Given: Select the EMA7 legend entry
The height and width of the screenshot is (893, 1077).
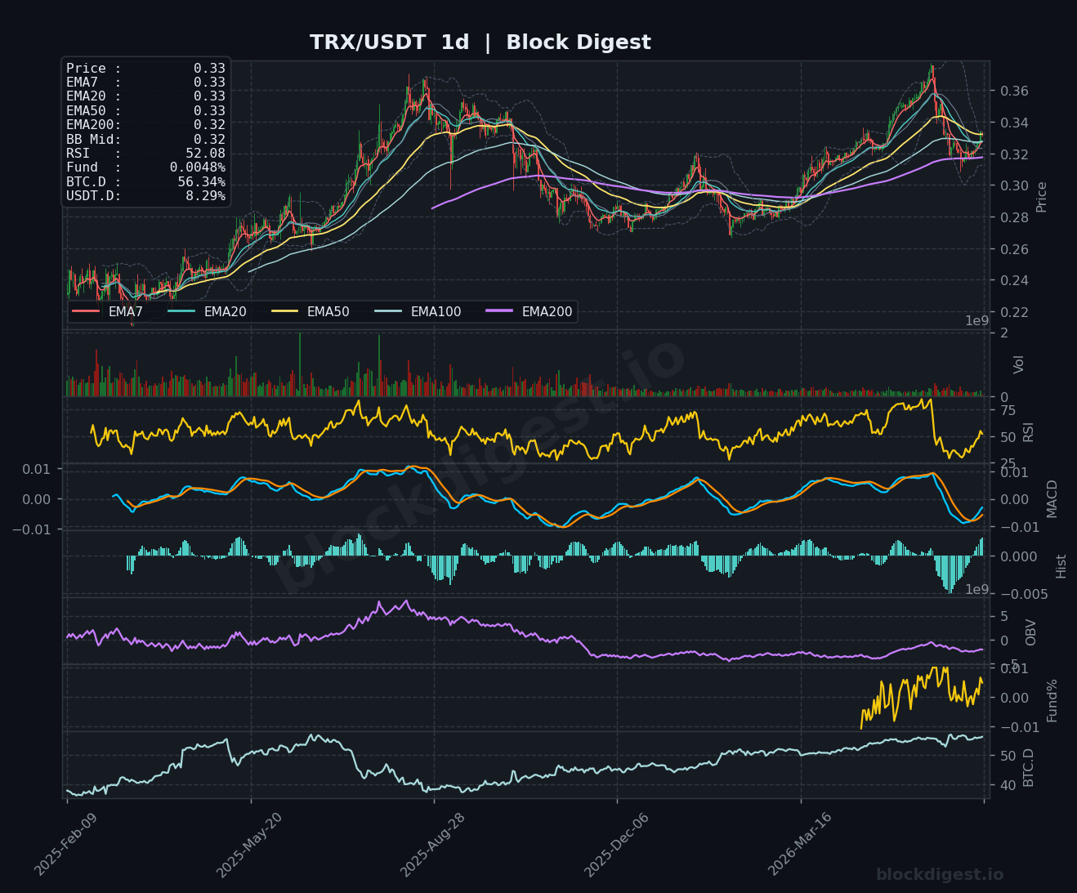Looking at the screenshot, I should [107, 311].
